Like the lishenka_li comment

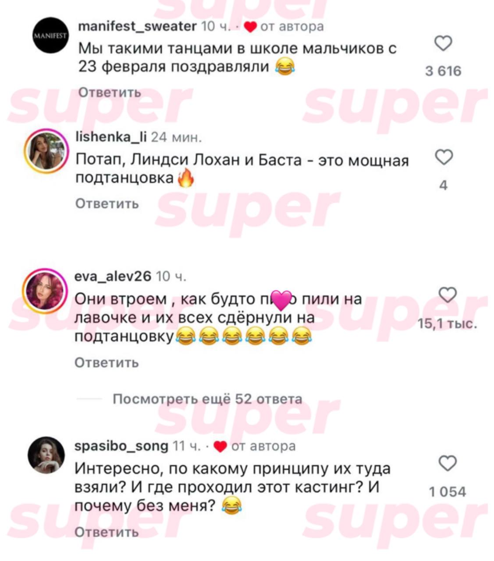(x=444, y=157)
